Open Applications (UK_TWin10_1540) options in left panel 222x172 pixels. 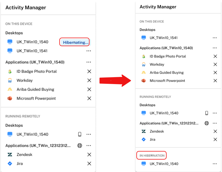[89, 62]
